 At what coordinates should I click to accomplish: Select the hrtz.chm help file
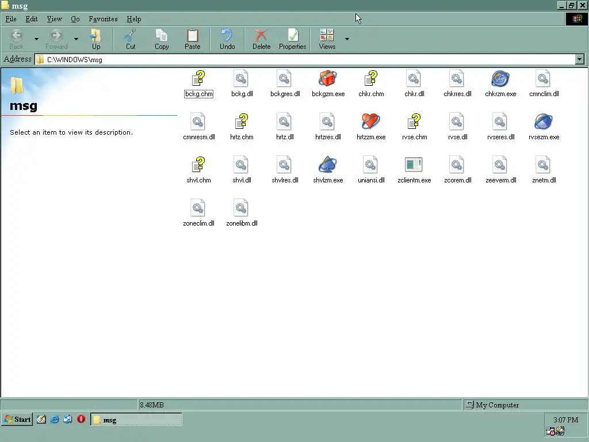[x=242, y=127]
